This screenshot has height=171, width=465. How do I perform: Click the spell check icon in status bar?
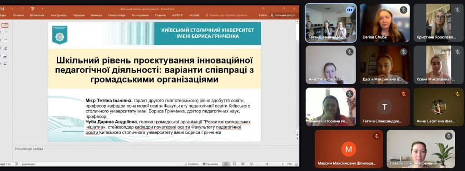coord(17,164)
